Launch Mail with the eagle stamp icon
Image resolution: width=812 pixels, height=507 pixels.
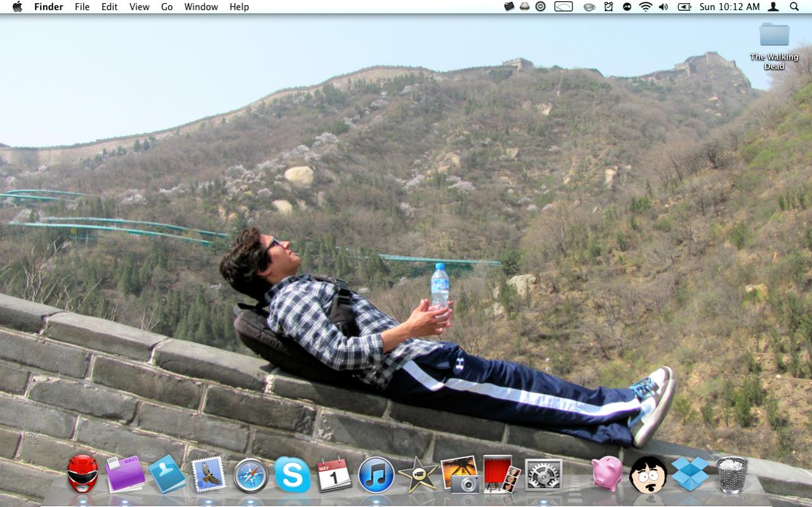(209, 475)
